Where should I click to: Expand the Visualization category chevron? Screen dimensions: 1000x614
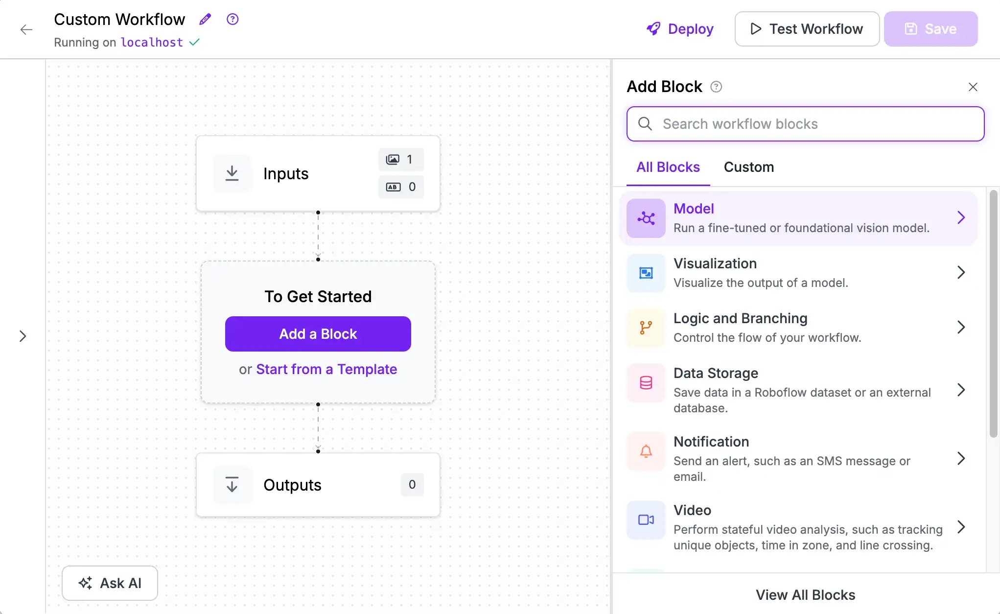coord(961,272)
